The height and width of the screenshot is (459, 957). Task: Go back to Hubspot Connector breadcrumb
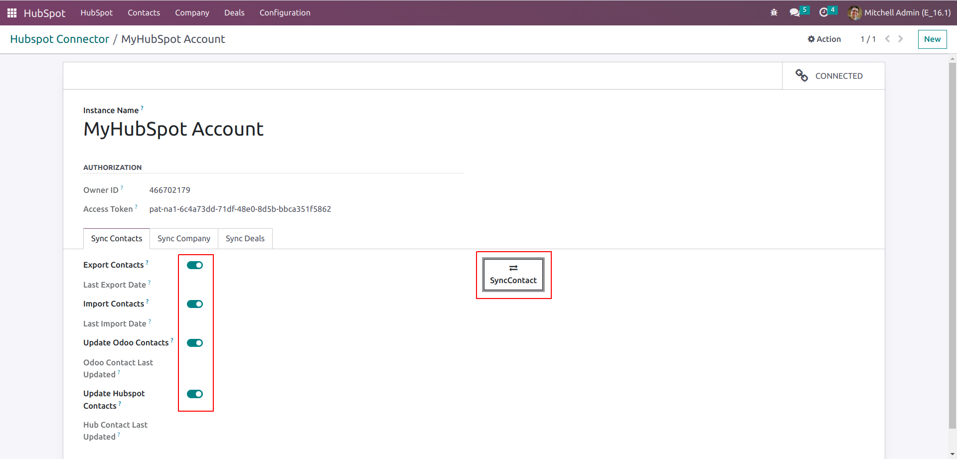tap(59, 39)
